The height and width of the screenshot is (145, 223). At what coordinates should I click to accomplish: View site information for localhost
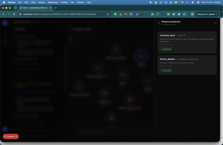[x=20, y=14]
